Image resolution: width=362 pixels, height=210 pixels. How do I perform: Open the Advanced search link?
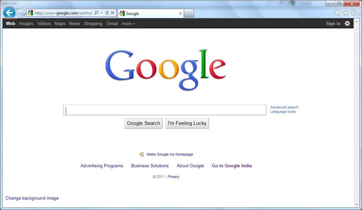pyautogui.click(x=284, y=107)
